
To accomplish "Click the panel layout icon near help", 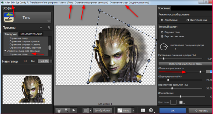I will pyautogui.click(x=143, y=110).
